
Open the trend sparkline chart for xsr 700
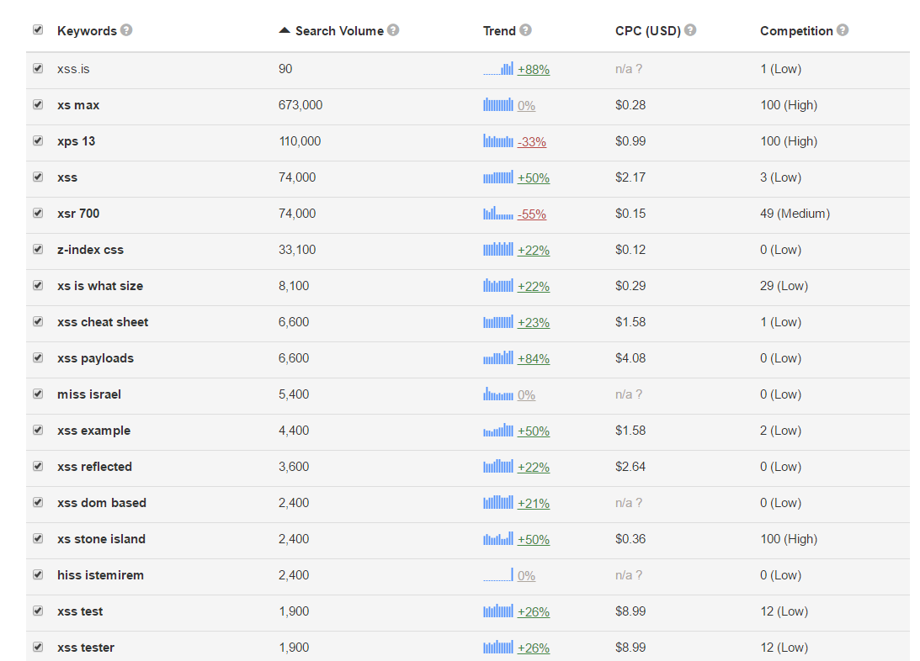point(498,214)
